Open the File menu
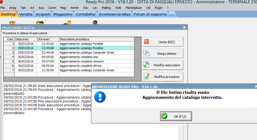This screenshot has height=140, width=257. point(2,8)
